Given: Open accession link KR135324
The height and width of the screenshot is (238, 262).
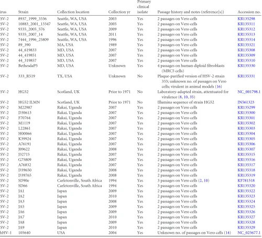Looking at the screenshot, I should click(x=246, y=201).
